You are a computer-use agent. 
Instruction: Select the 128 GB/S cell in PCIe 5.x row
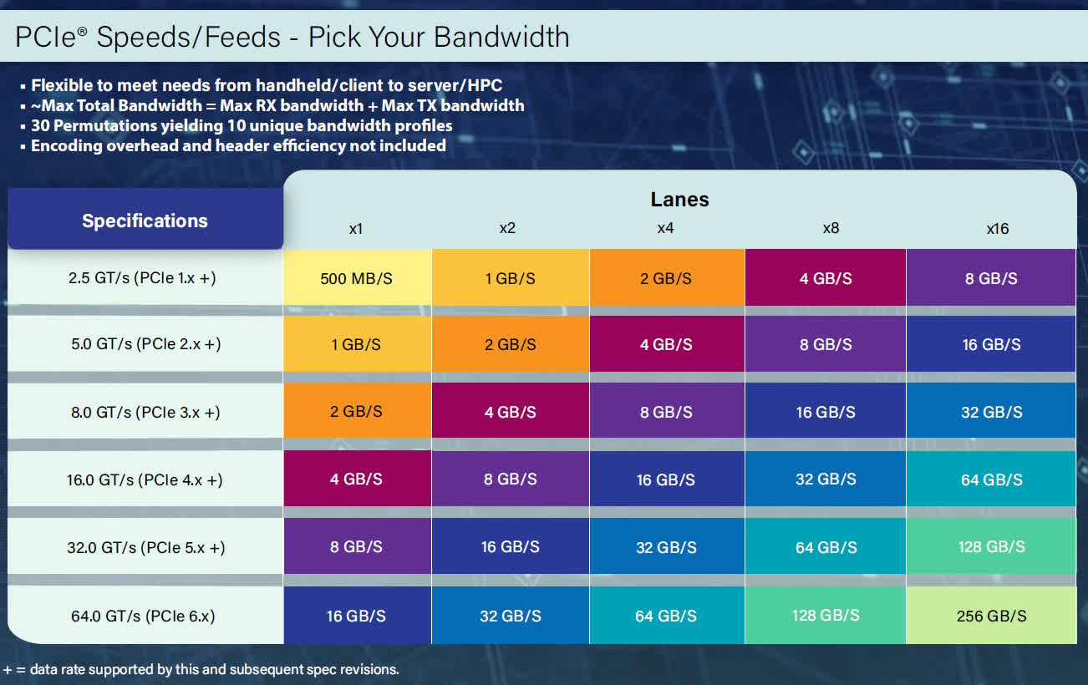(991, 547)
